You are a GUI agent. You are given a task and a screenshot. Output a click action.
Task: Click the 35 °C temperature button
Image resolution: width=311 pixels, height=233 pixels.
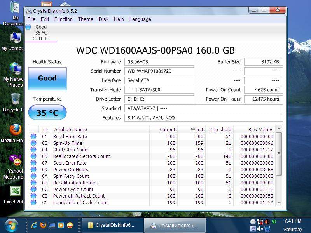coord(47,112)
